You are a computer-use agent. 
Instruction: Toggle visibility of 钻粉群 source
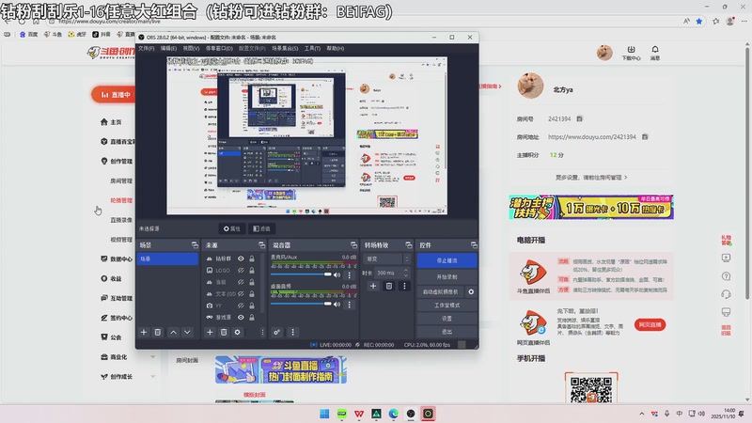241,258
